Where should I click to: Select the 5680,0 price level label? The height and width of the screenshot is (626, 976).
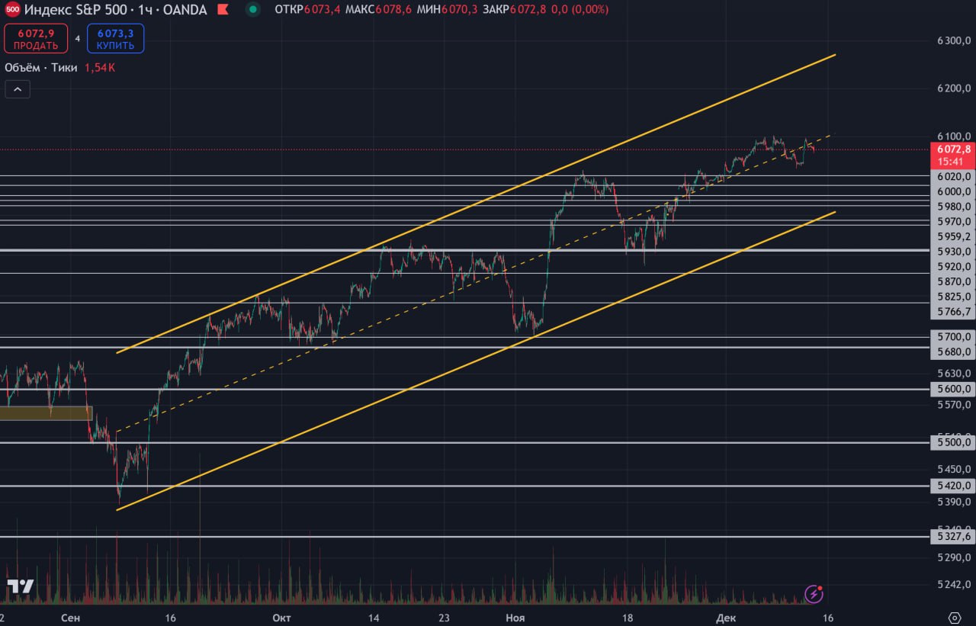pos(953,352)
